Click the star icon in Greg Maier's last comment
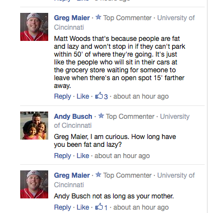The width and height of the screenshot is (208, 213). tap(98, 175)
